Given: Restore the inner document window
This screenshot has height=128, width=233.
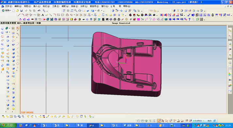Looking at the screenshot, I should point(228,7).
